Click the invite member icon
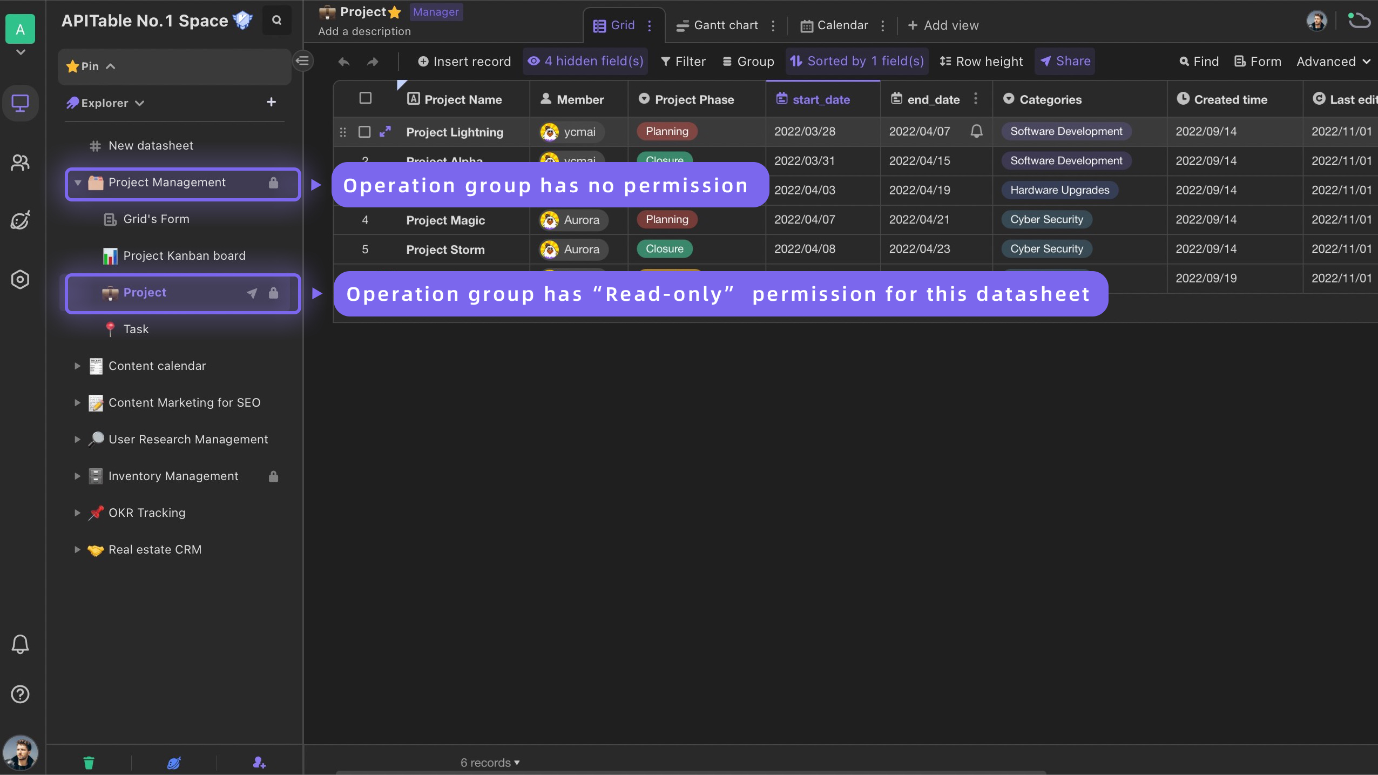1378x775 pixels. coord(259,763)
